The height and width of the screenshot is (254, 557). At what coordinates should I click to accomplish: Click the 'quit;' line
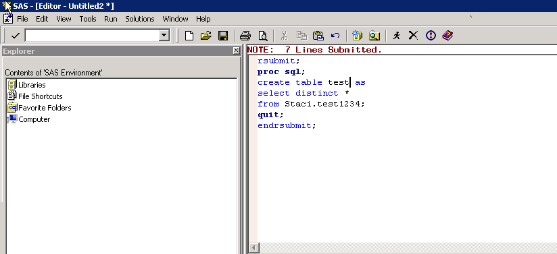pos(270,115)
